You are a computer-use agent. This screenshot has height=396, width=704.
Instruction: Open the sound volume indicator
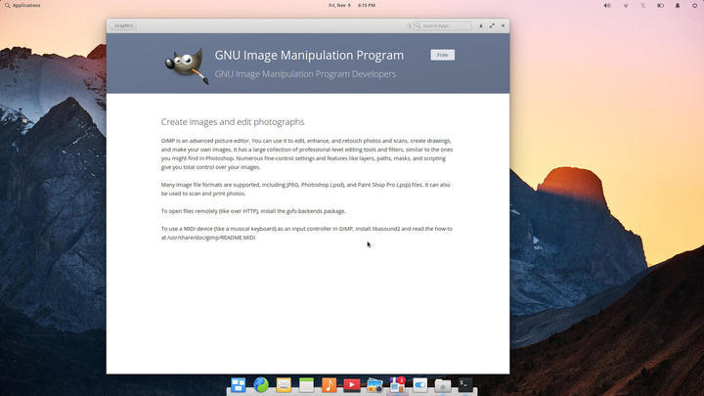click(x=607, y=6)
